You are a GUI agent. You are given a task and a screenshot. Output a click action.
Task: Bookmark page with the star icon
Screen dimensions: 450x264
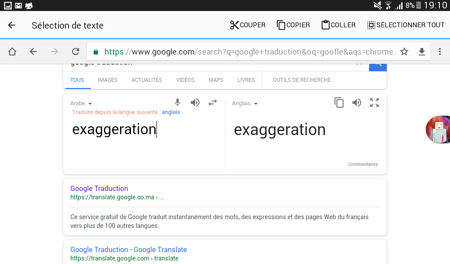coord(404,52)
